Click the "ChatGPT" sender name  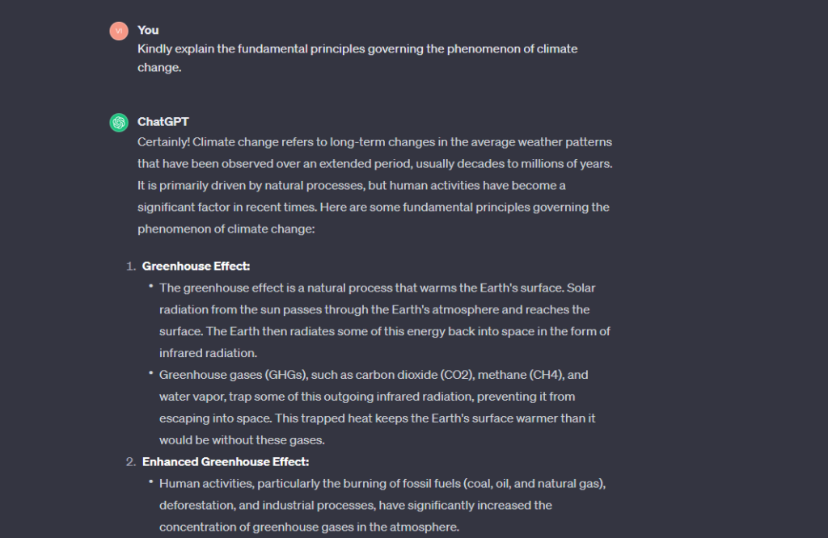(163, 122)
